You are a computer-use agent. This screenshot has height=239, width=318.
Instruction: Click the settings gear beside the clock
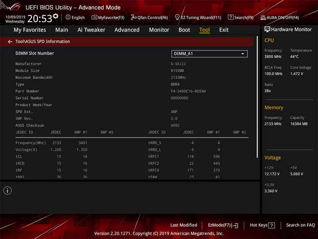tap(56, 16)
